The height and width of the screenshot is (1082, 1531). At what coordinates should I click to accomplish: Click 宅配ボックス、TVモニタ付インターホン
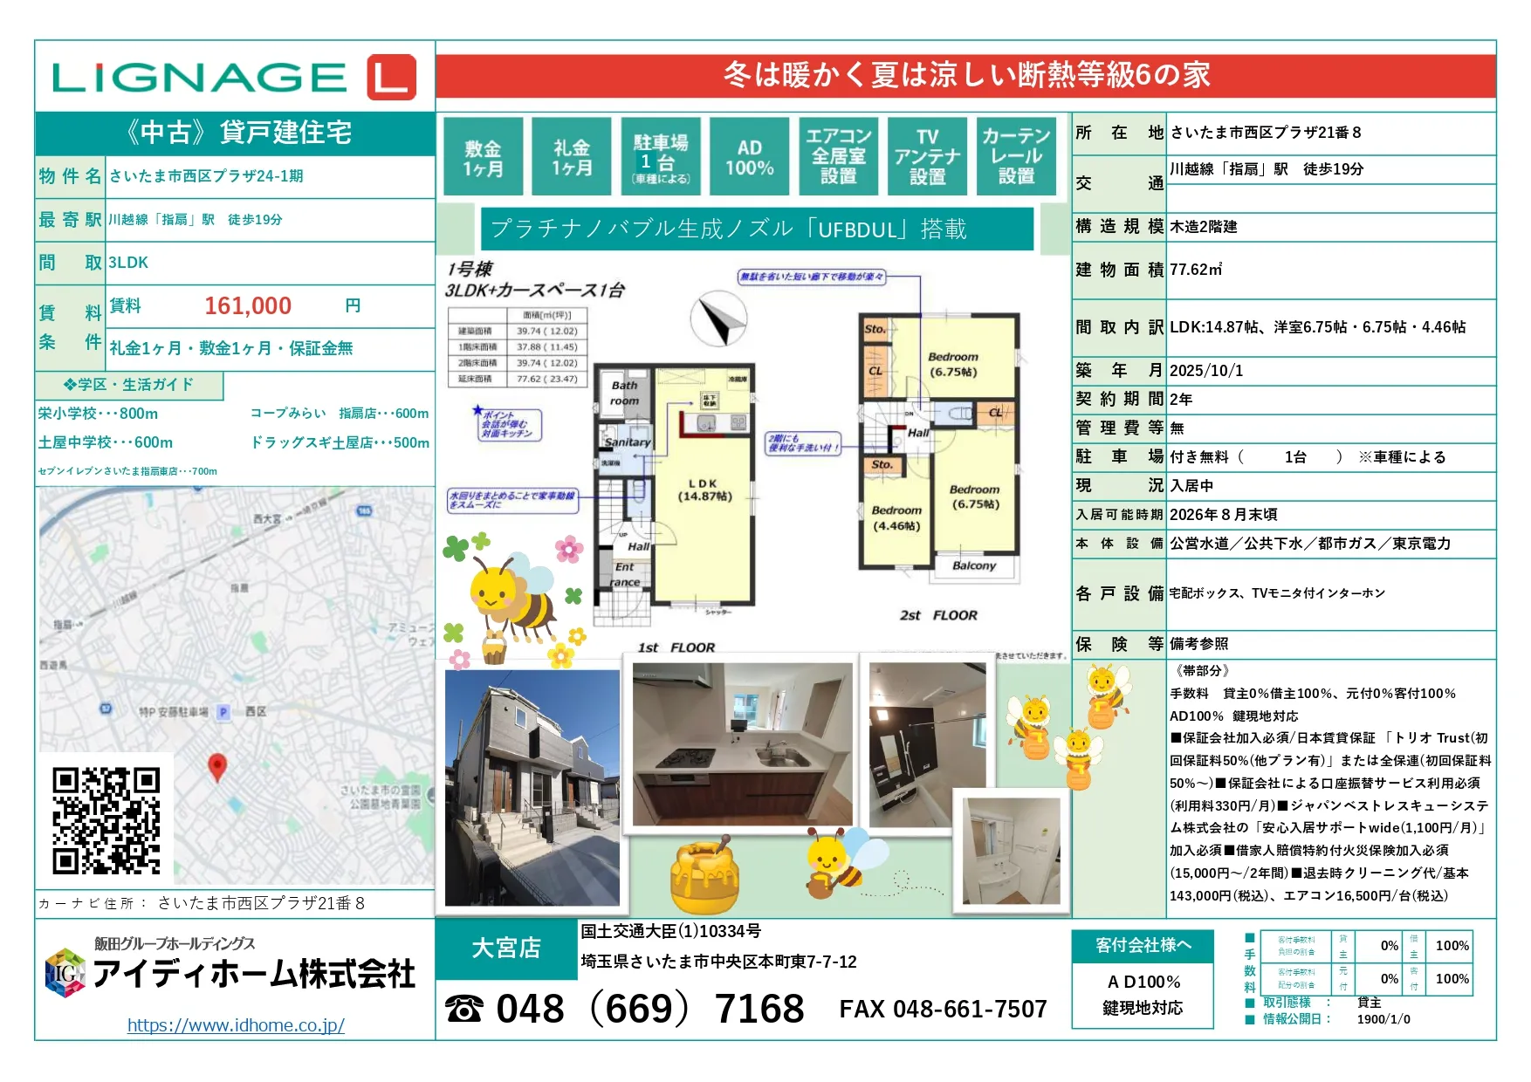pyautogui.click(x=1277, y=593)
